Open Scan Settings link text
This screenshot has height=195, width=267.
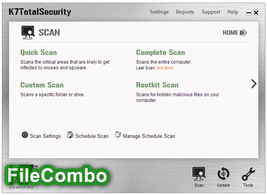click(45, 136)
